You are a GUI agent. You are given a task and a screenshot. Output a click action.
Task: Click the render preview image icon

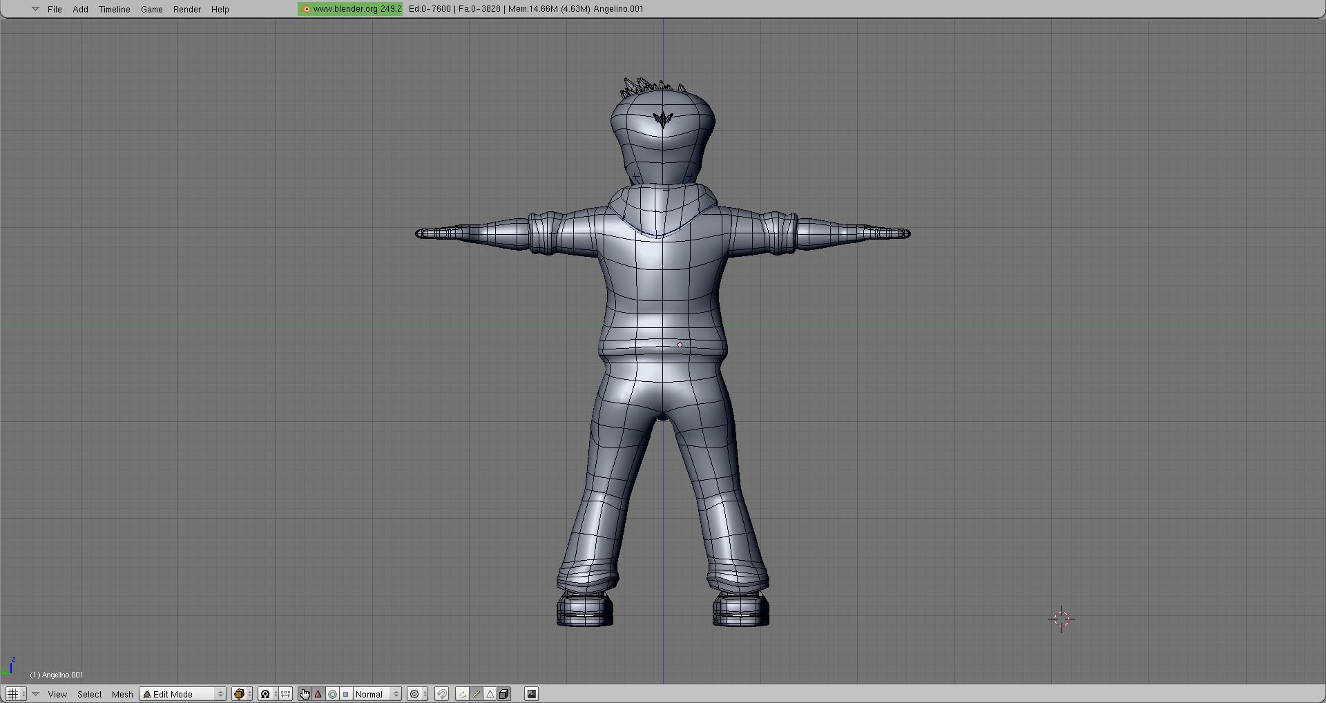pyautogui.click(x=532, y=694)
